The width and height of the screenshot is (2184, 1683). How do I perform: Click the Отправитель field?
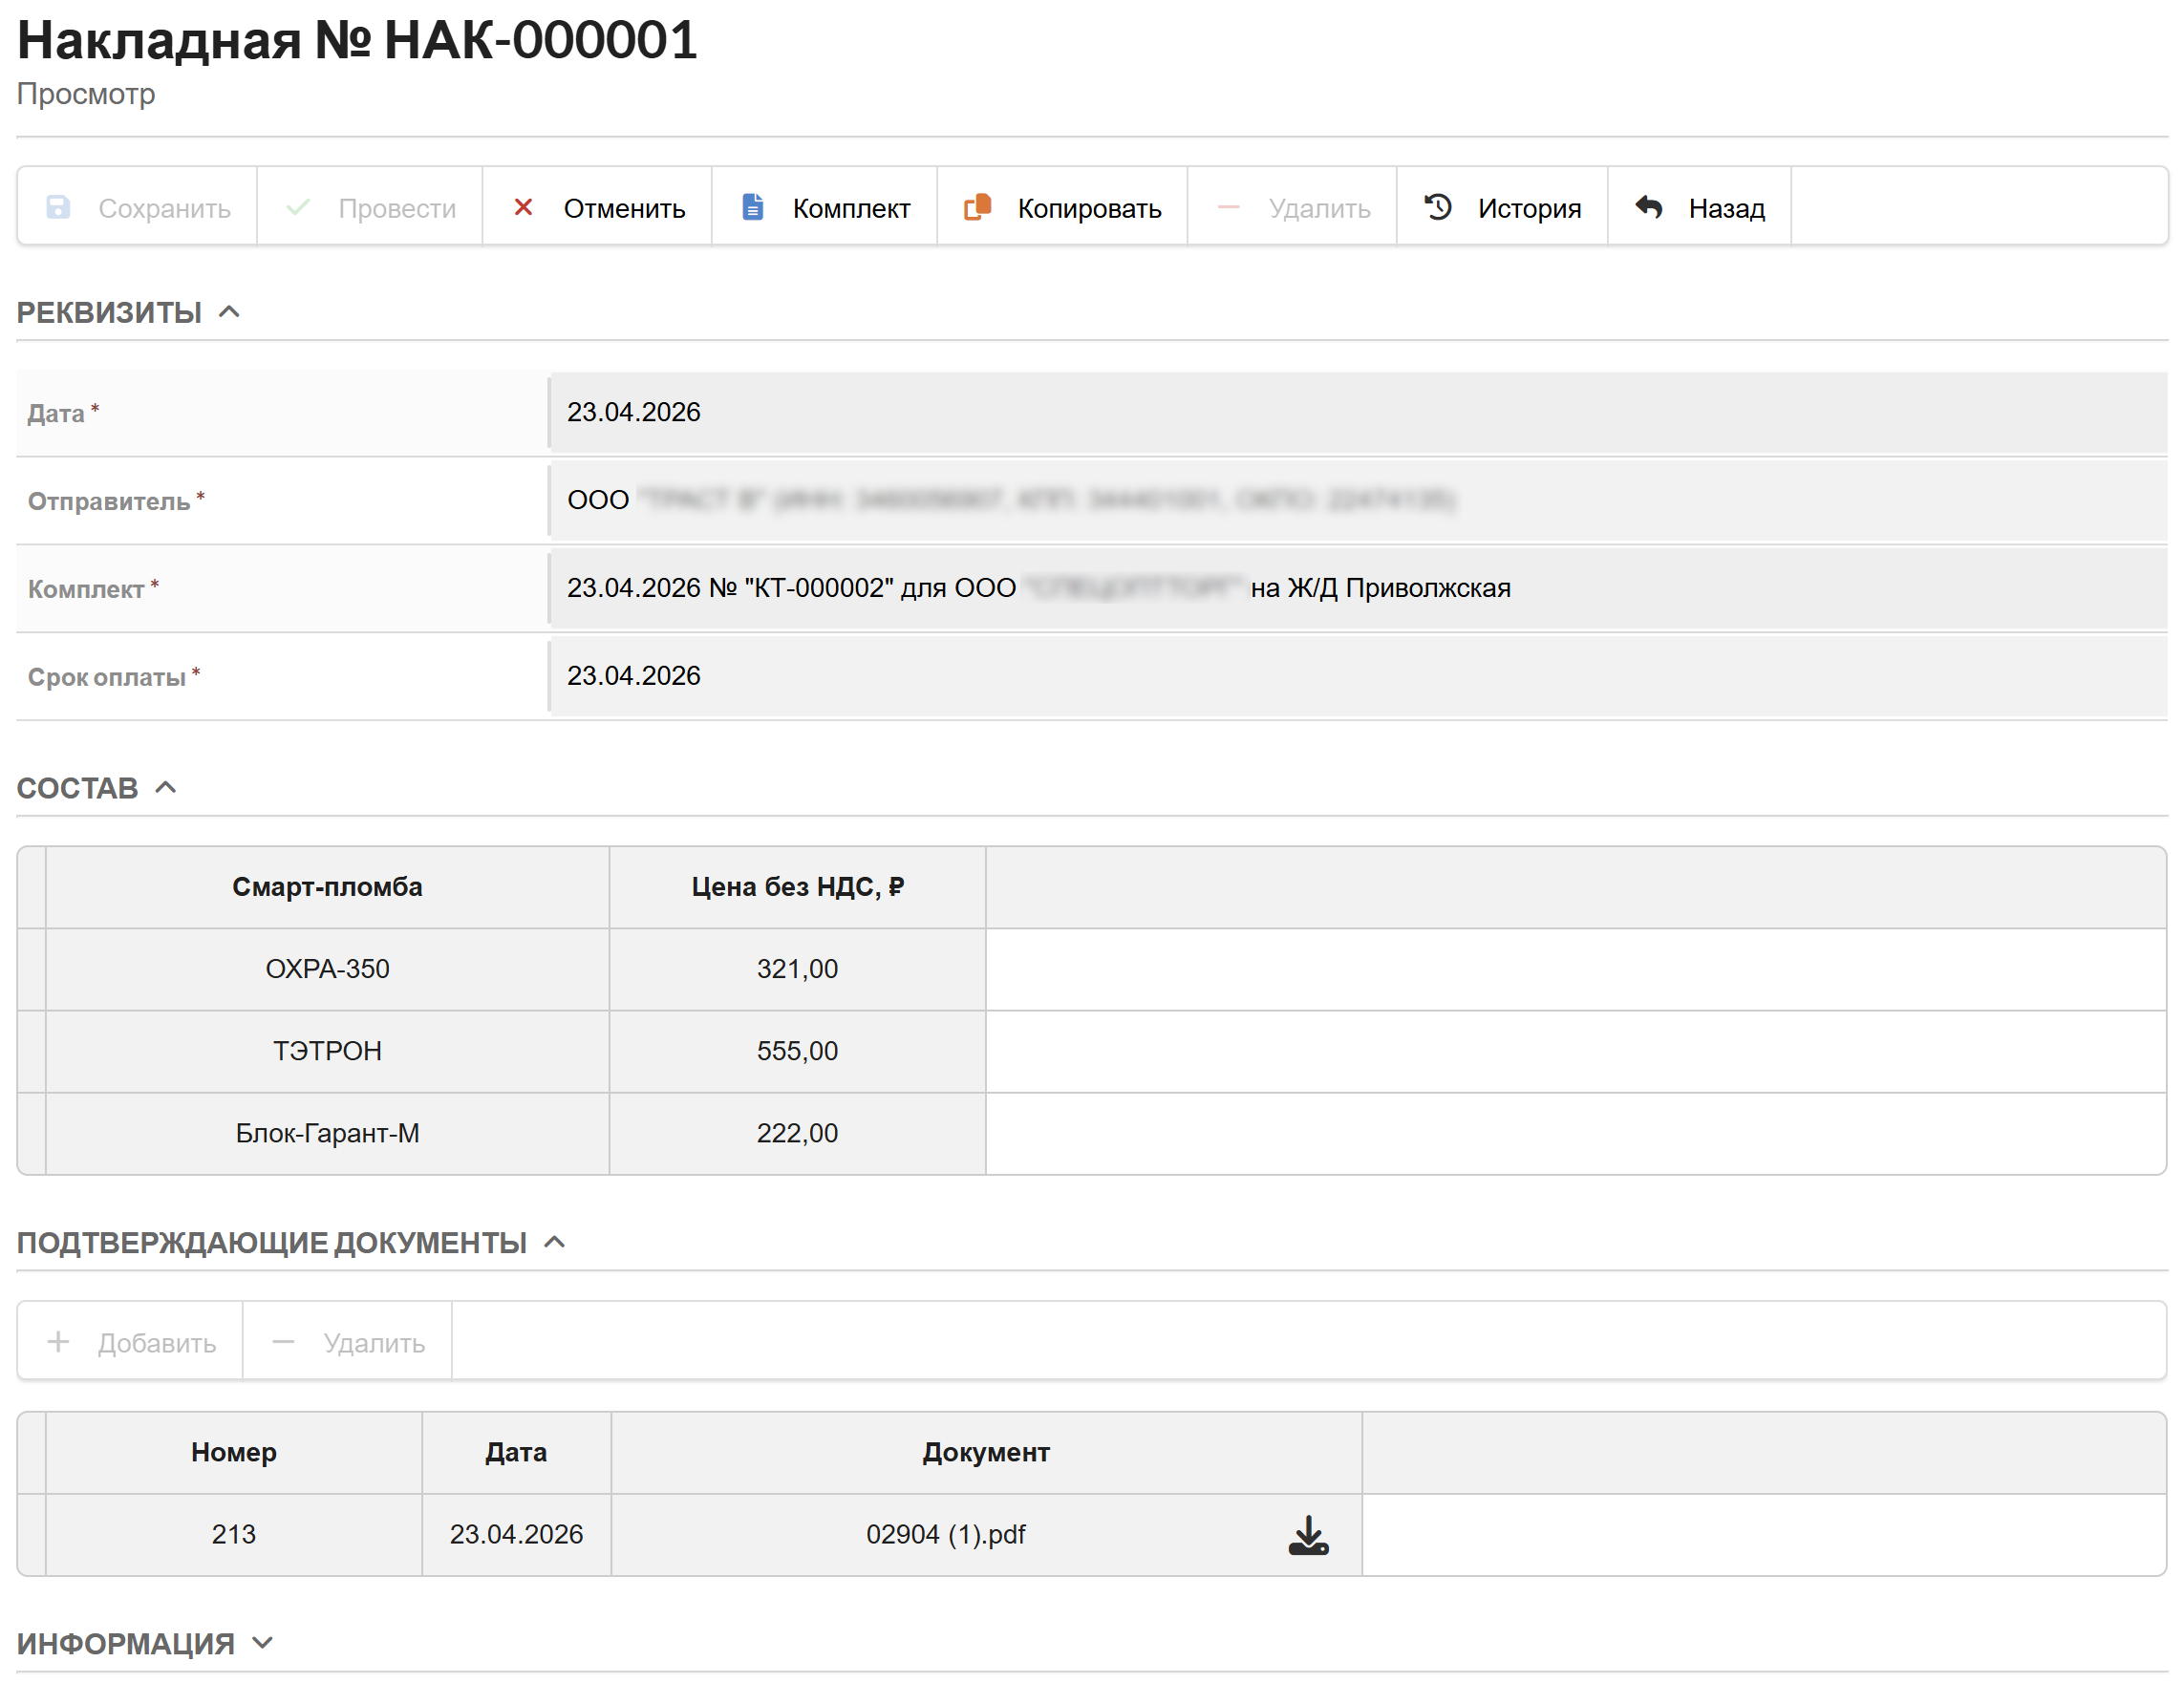coord(1358,500)
